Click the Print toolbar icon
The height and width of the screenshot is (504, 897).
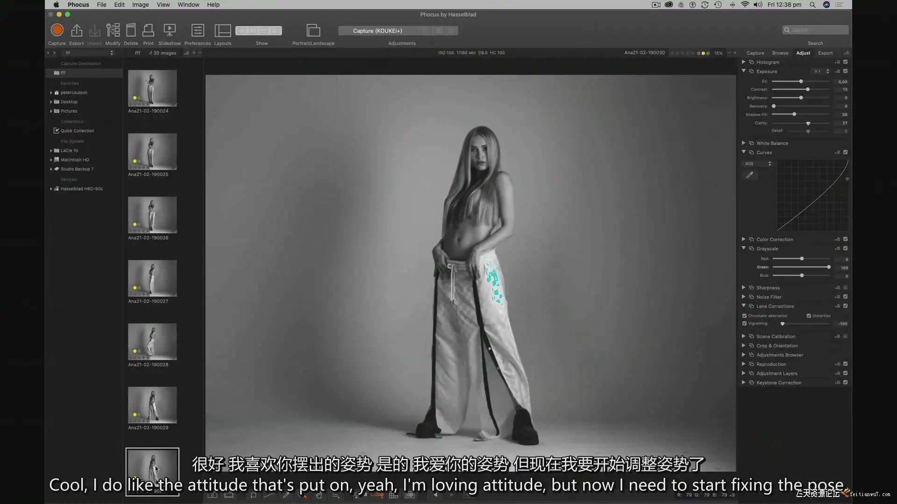tap(148, 30)
